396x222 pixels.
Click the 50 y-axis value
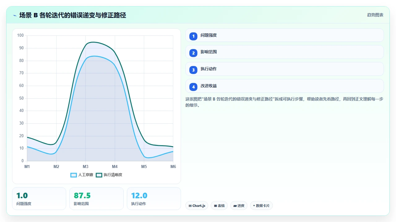21,98
